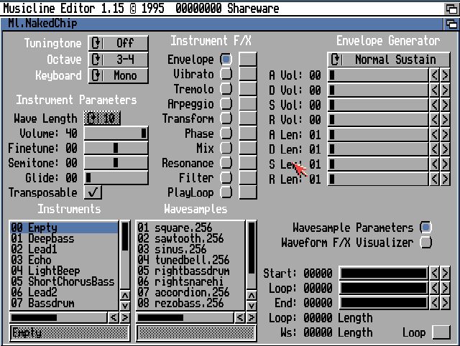Adjust the Finetune slider
Image resolution: width=460 pixels, height=346 pixels.
[x=116, y=148]
